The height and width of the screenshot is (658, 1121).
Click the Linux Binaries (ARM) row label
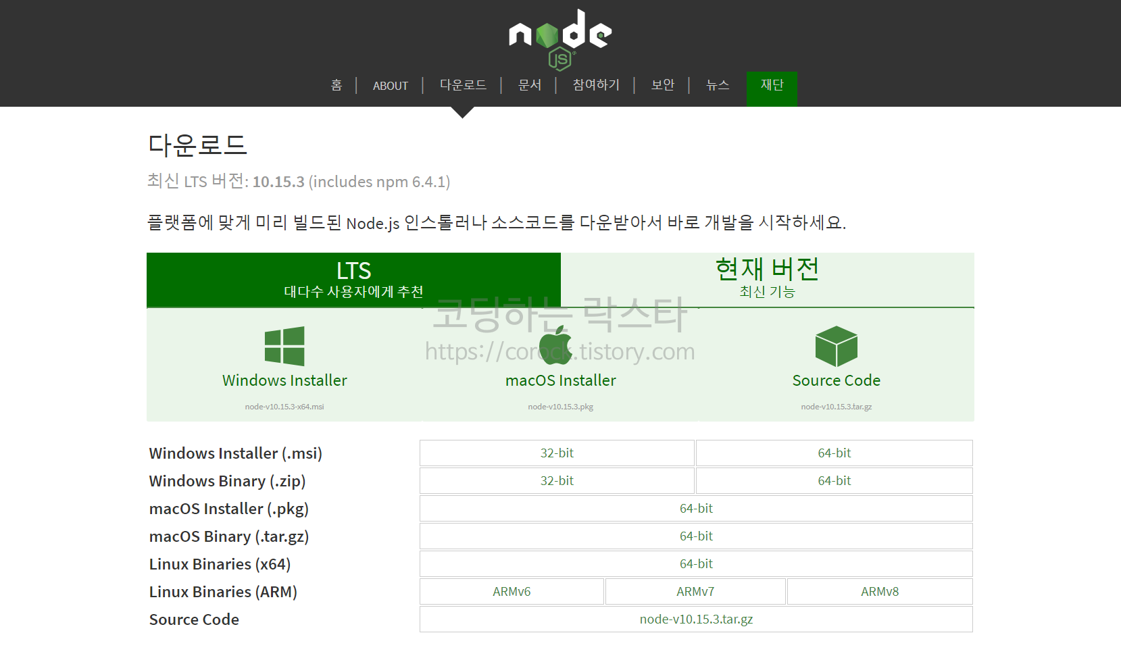pos(223,592)
